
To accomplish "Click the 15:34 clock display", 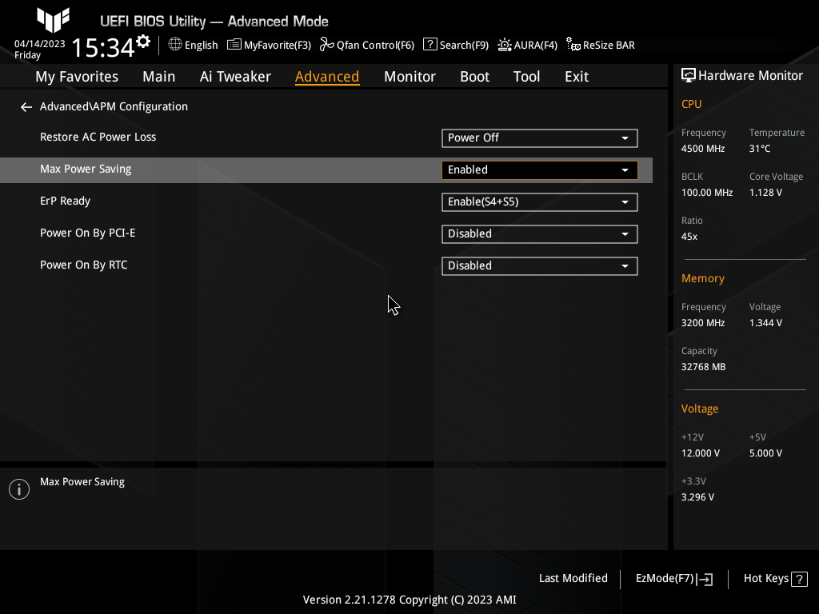I will [103, 48].
